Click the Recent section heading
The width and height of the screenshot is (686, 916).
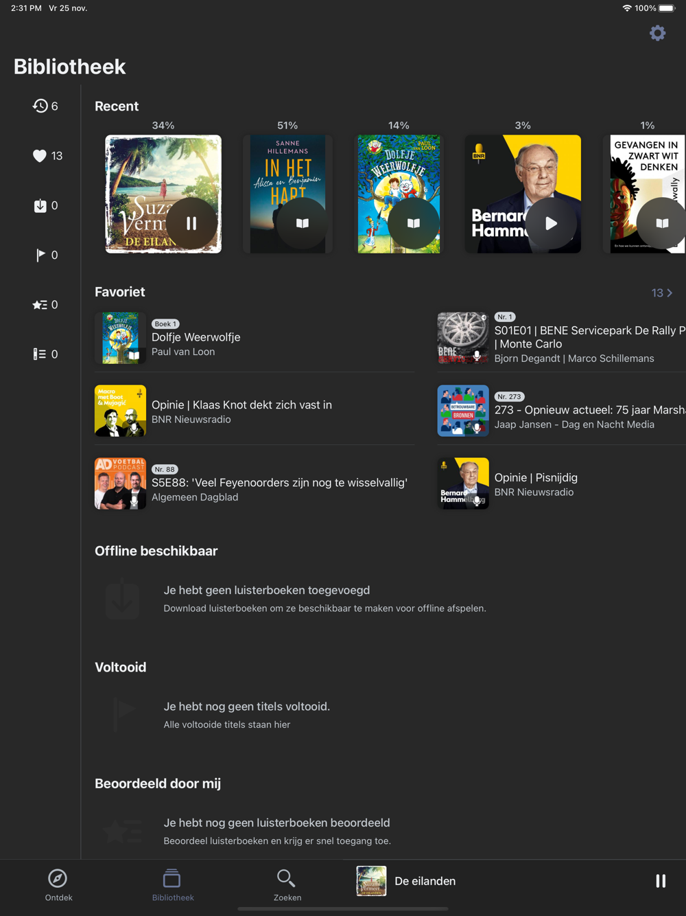click(117, 106)
